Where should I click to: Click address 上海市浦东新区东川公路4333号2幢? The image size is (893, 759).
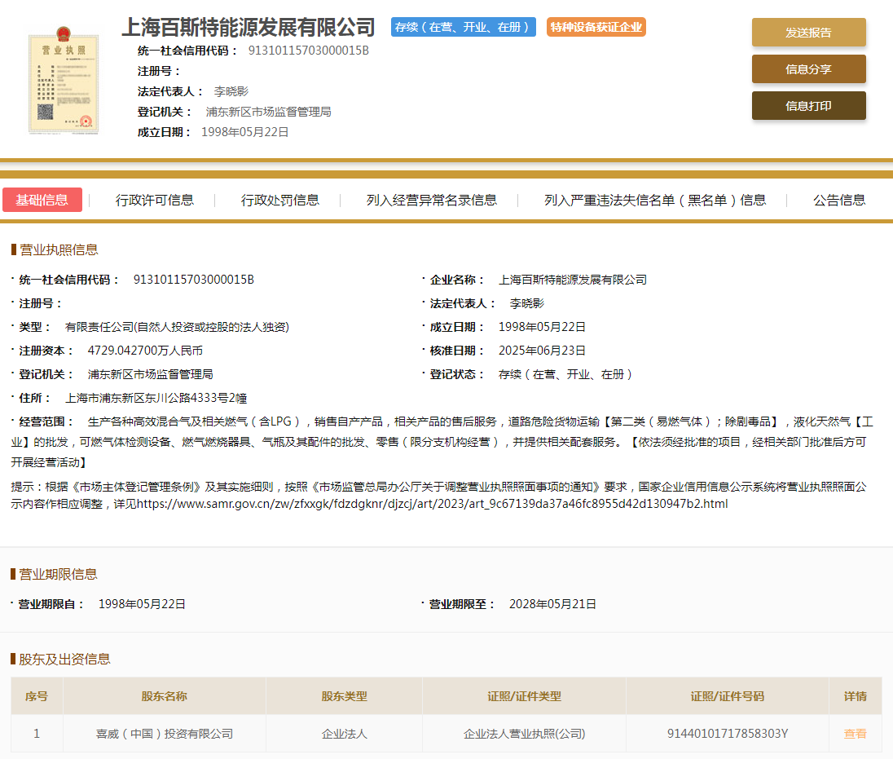pos(156,399)
